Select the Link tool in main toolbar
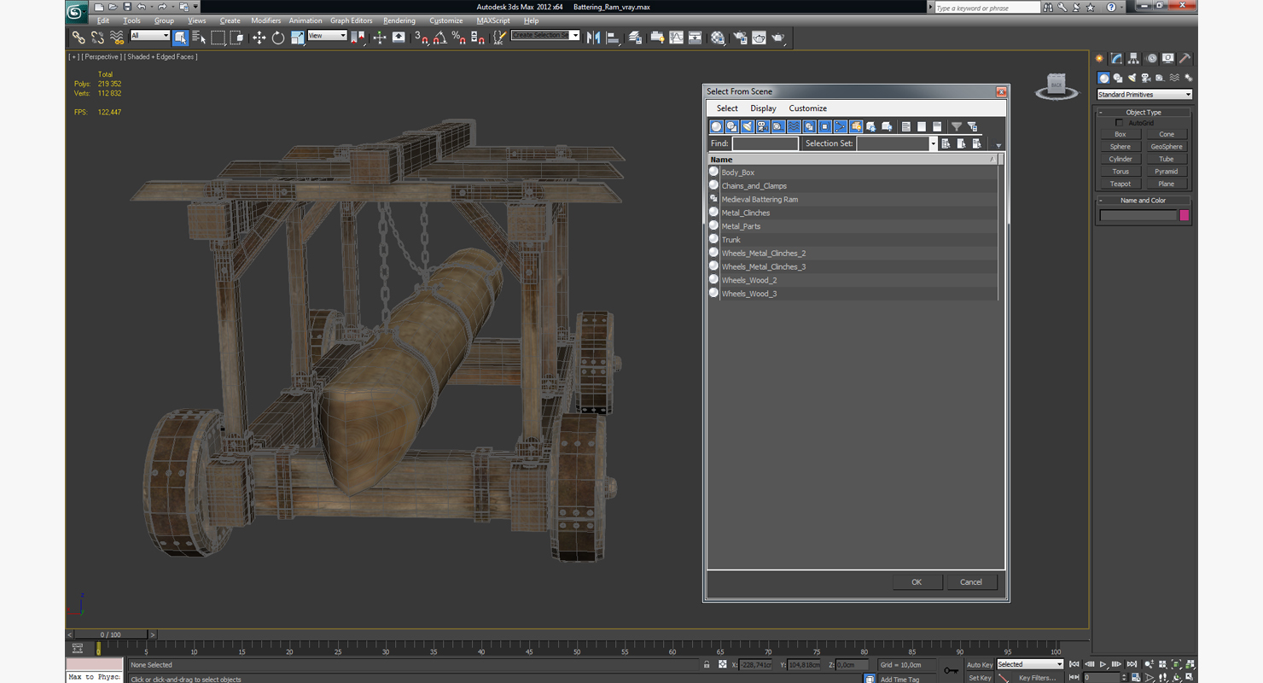 79,38
